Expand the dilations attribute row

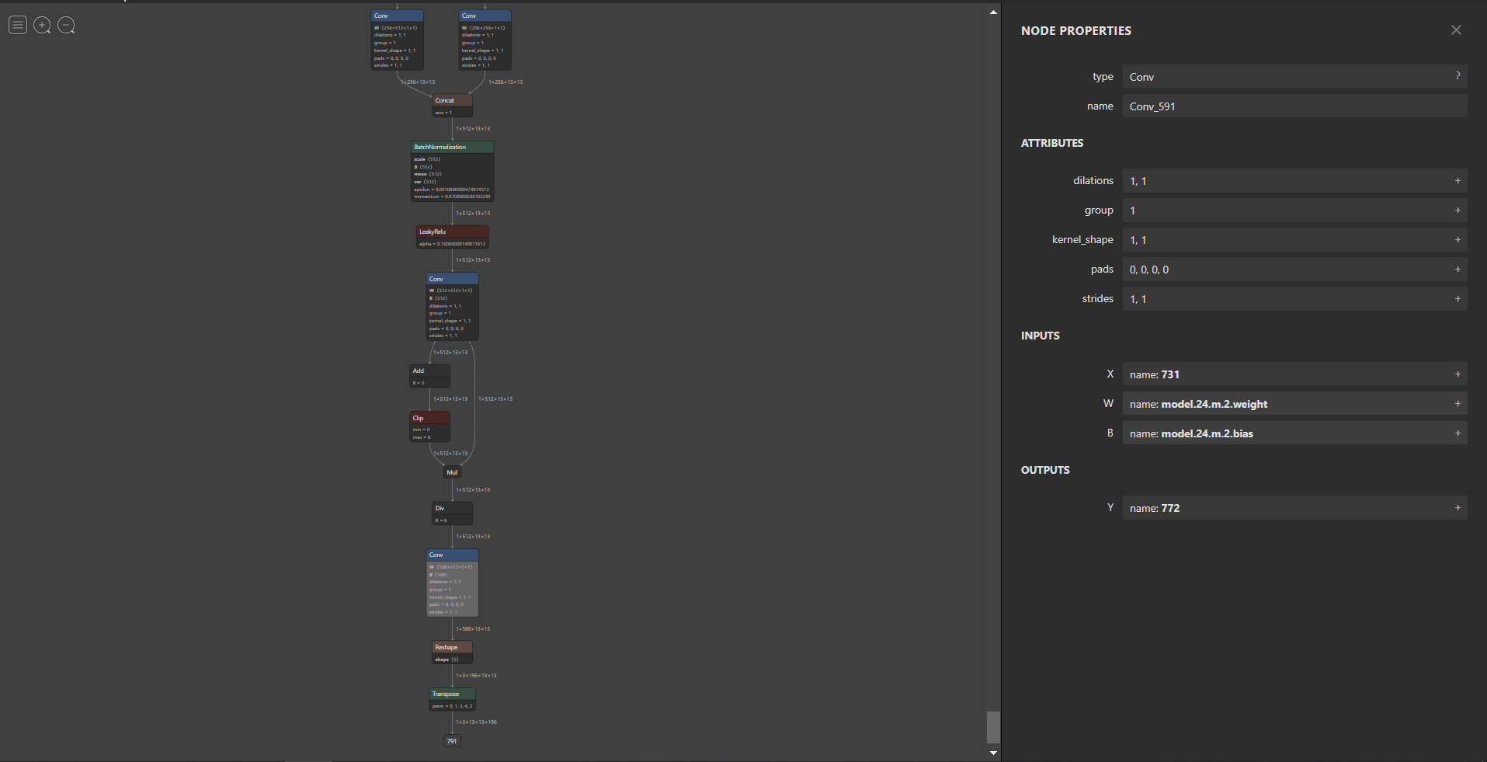tap(1457, 181)
